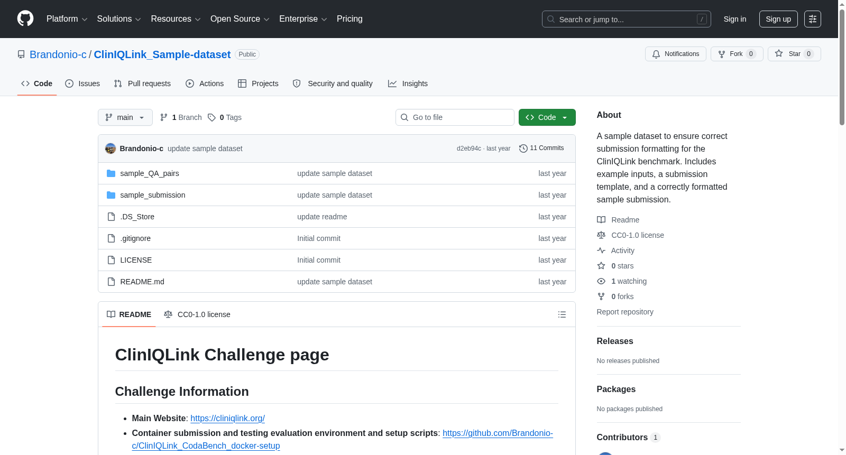Click the search magnifier icon in the header

click(551, 19)
